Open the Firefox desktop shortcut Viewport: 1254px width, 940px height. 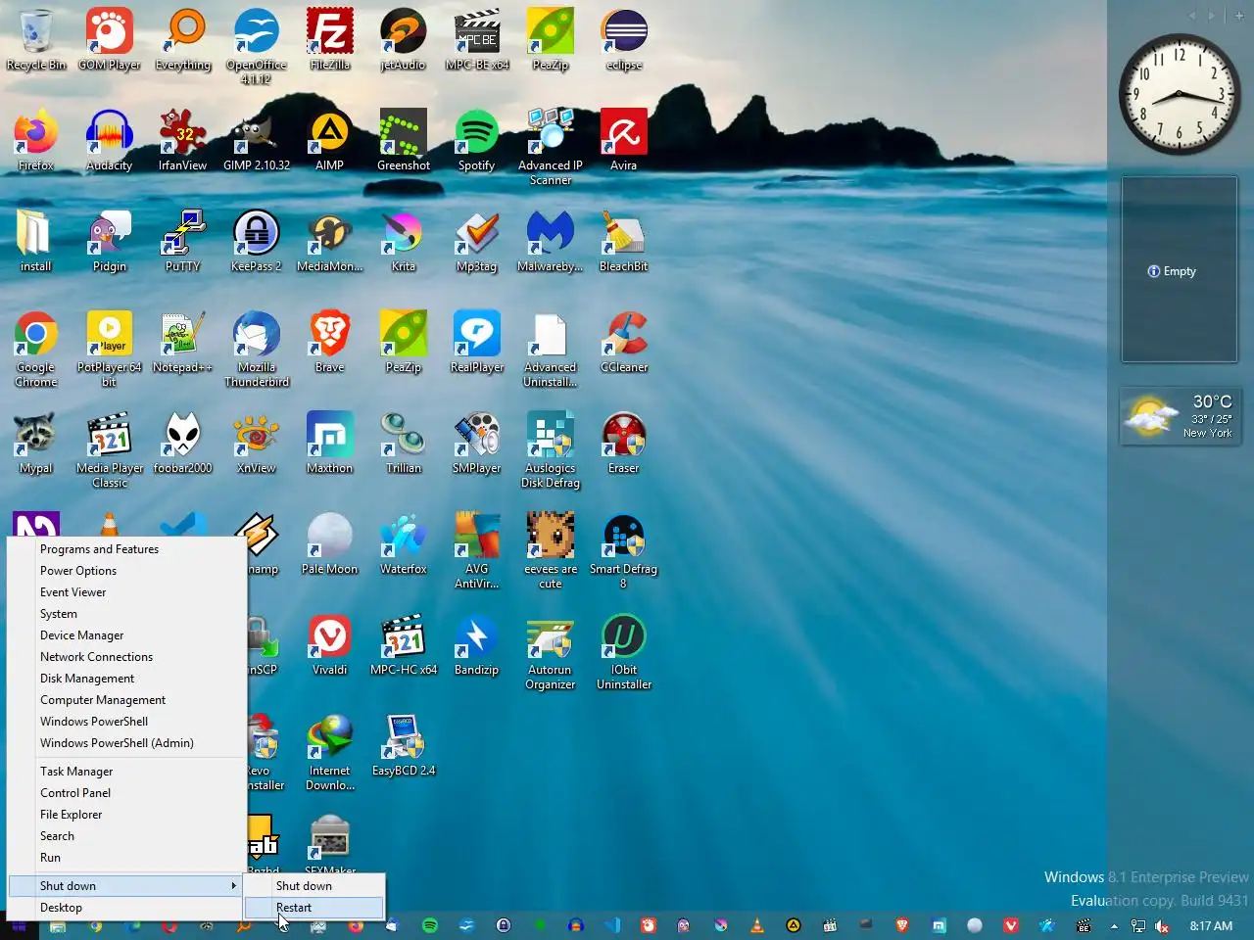point(36,140)
